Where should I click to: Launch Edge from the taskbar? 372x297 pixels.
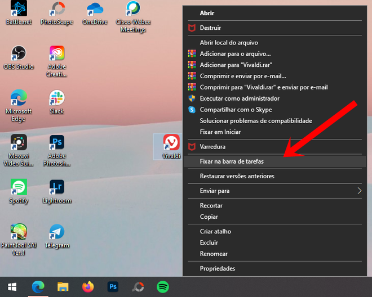(x=38, y=287)
